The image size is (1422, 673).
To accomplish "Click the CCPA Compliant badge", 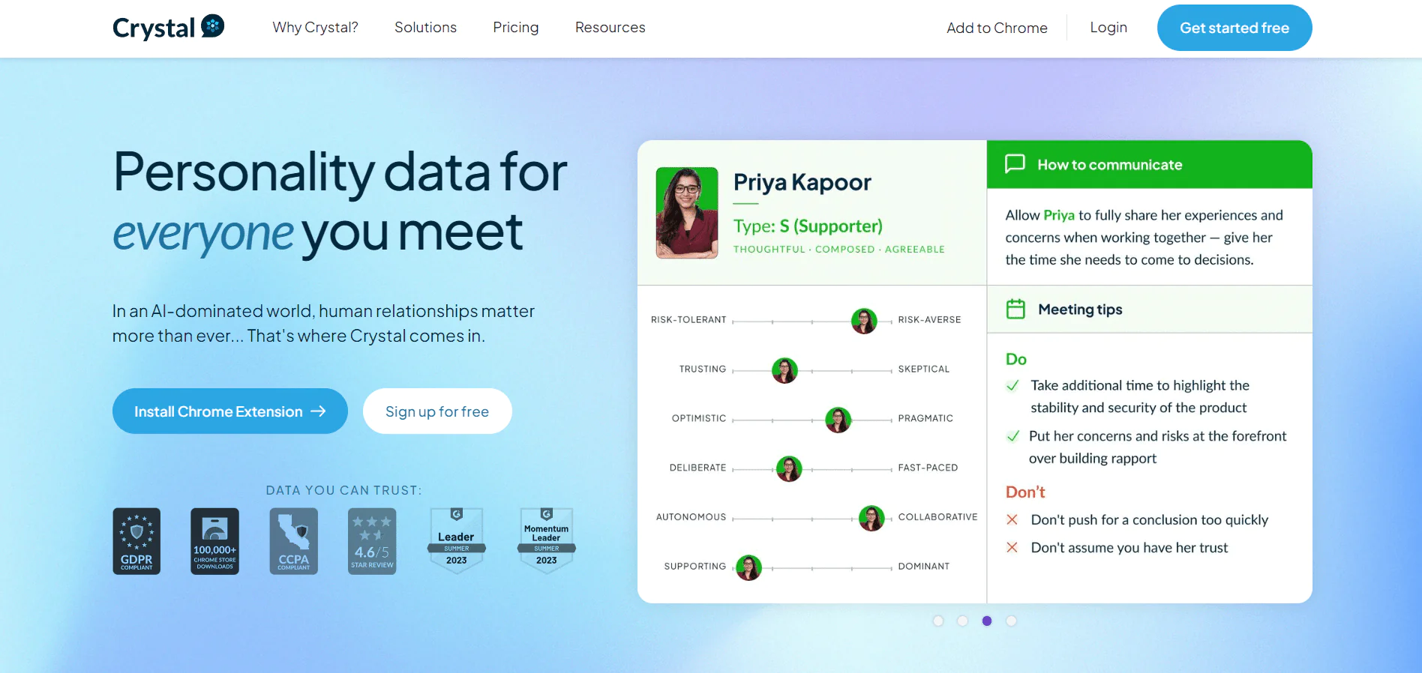I will coord(293,541).
